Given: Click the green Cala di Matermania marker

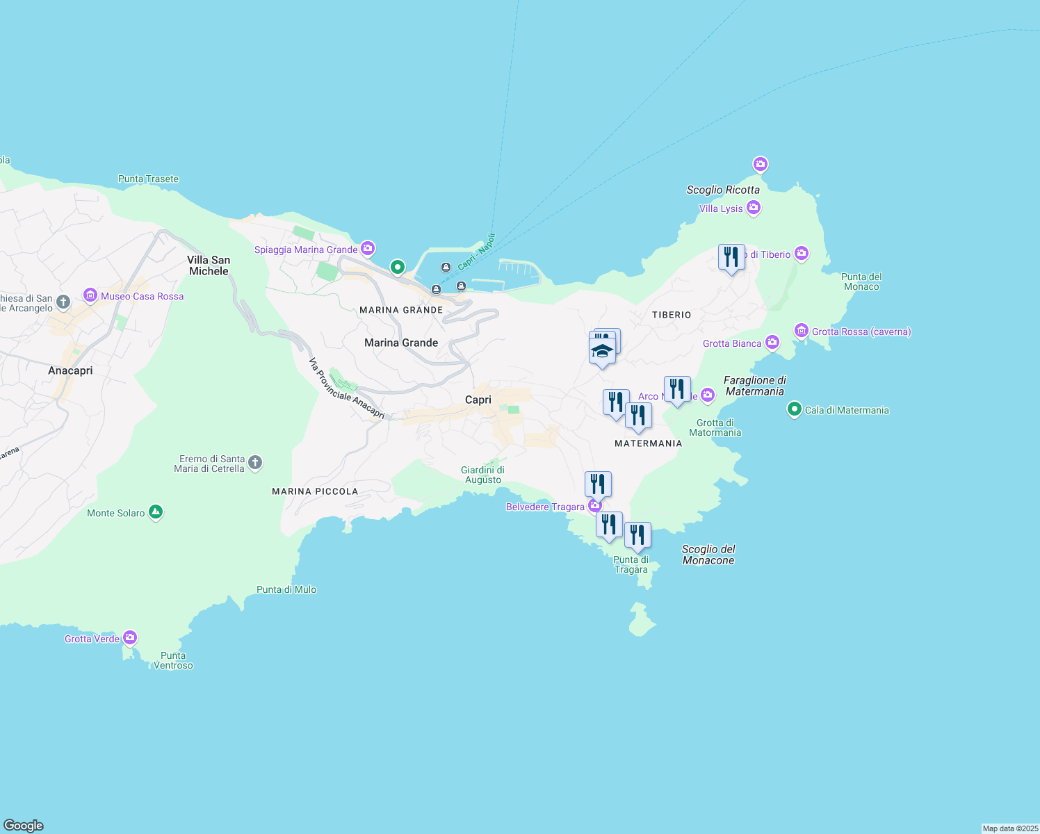Looking at the screenshot, I should click(x=795, y=410).
